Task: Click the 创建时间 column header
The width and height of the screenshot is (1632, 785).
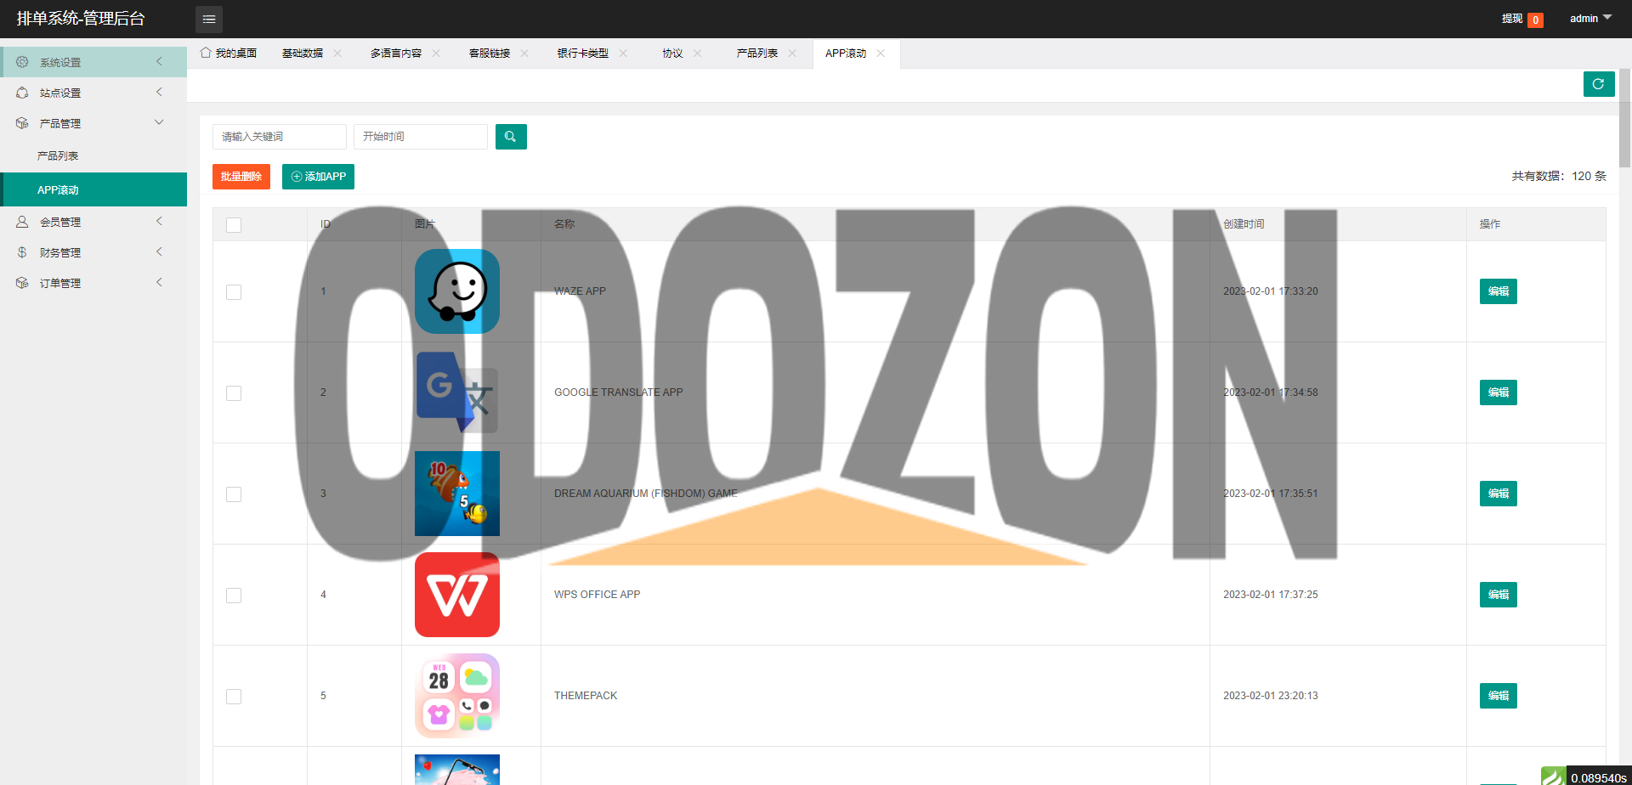Action: coord(1244,224)
